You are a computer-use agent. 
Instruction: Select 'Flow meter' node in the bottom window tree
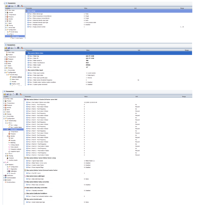[14, 129]
